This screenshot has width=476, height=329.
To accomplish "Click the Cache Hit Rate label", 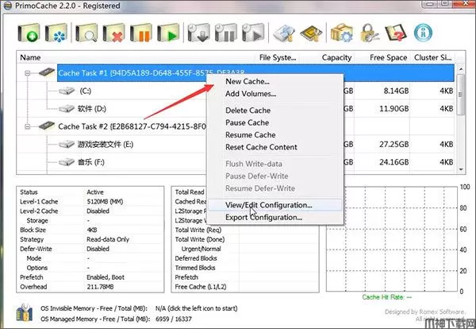I will [387, 297].
